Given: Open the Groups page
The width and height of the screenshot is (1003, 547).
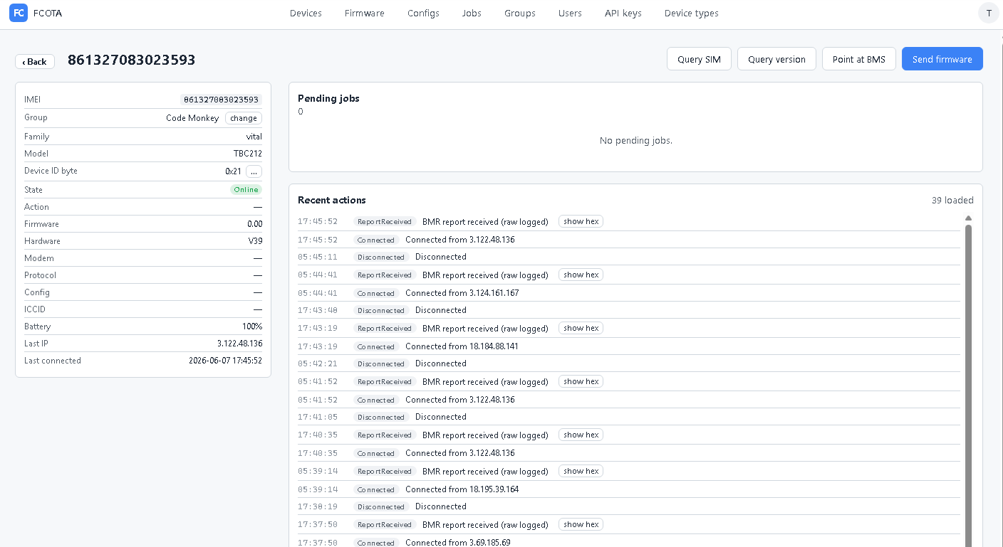Looking at the screenshot, I should (x=520, y=13).
